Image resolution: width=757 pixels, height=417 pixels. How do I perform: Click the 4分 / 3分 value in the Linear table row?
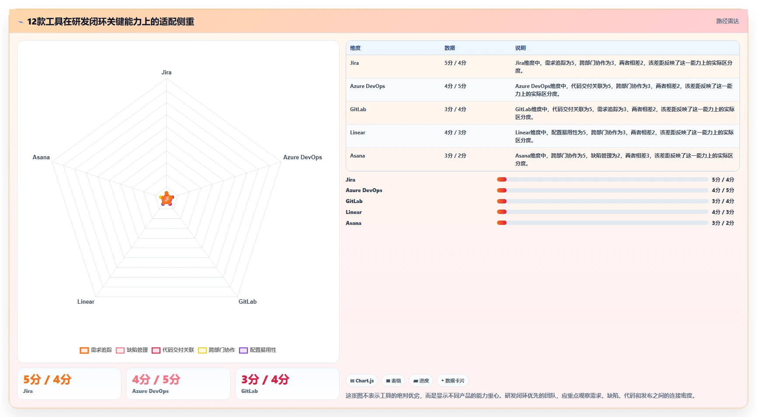tap(455, 133)
